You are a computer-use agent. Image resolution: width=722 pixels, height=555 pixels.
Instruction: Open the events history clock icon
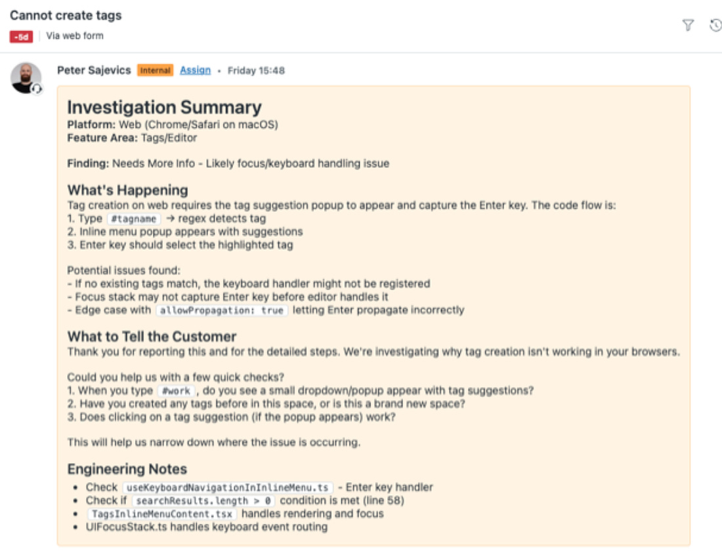click(x=716, y=25)
